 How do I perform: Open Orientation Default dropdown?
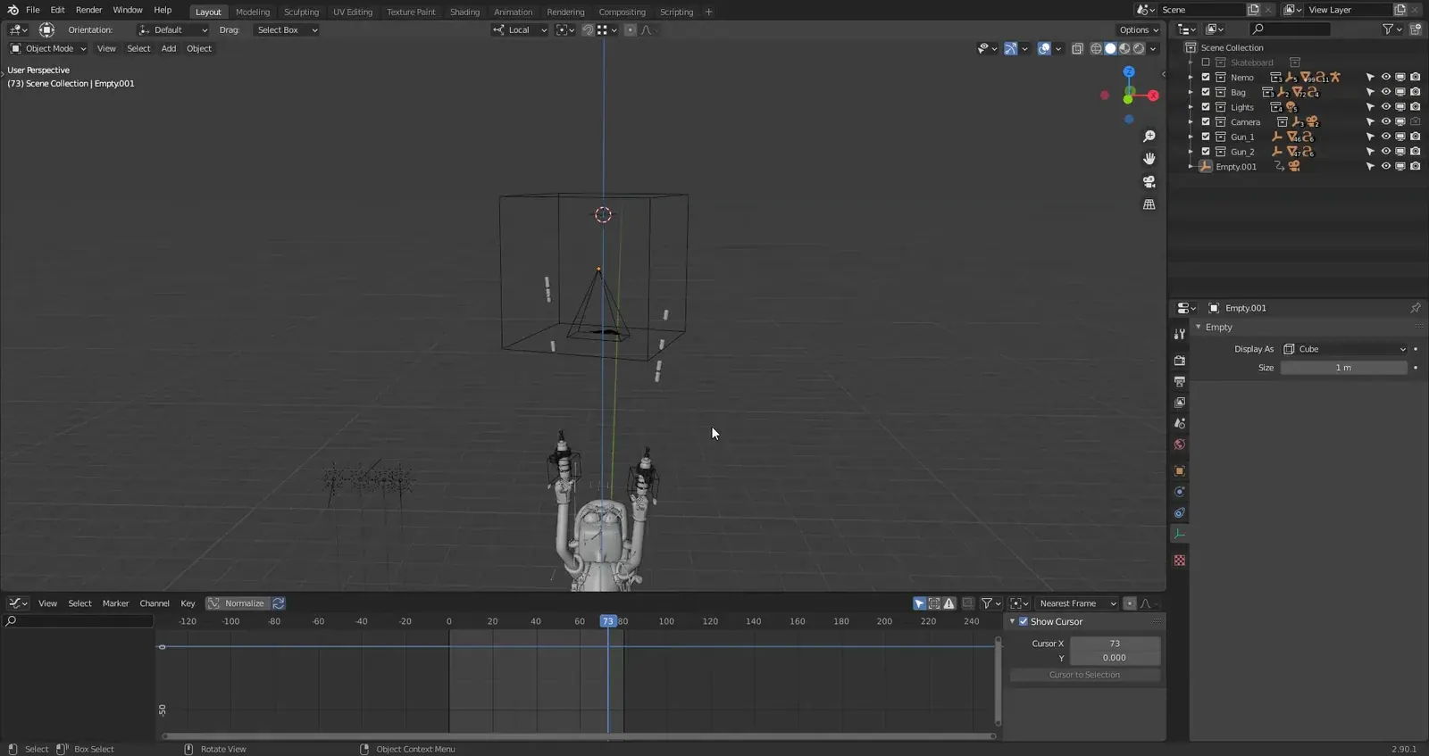(172, 29)
